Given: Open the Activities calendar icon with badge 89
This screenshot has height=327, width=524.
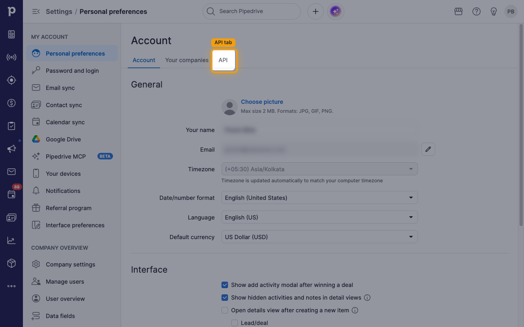Looking at the screenshot, I should (x=11, y=195).
